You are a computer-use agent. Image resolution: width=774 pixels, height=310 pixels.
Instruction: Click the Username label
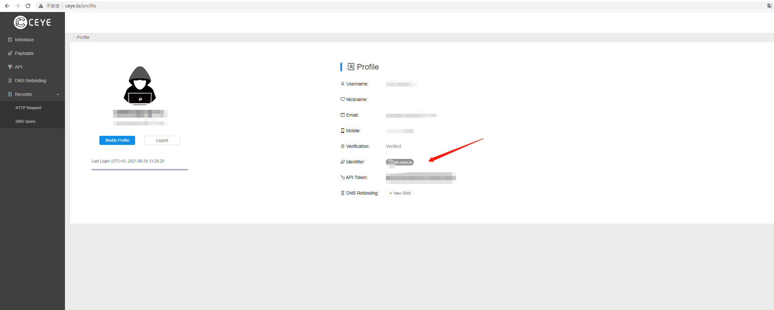(x=357, y=84)
